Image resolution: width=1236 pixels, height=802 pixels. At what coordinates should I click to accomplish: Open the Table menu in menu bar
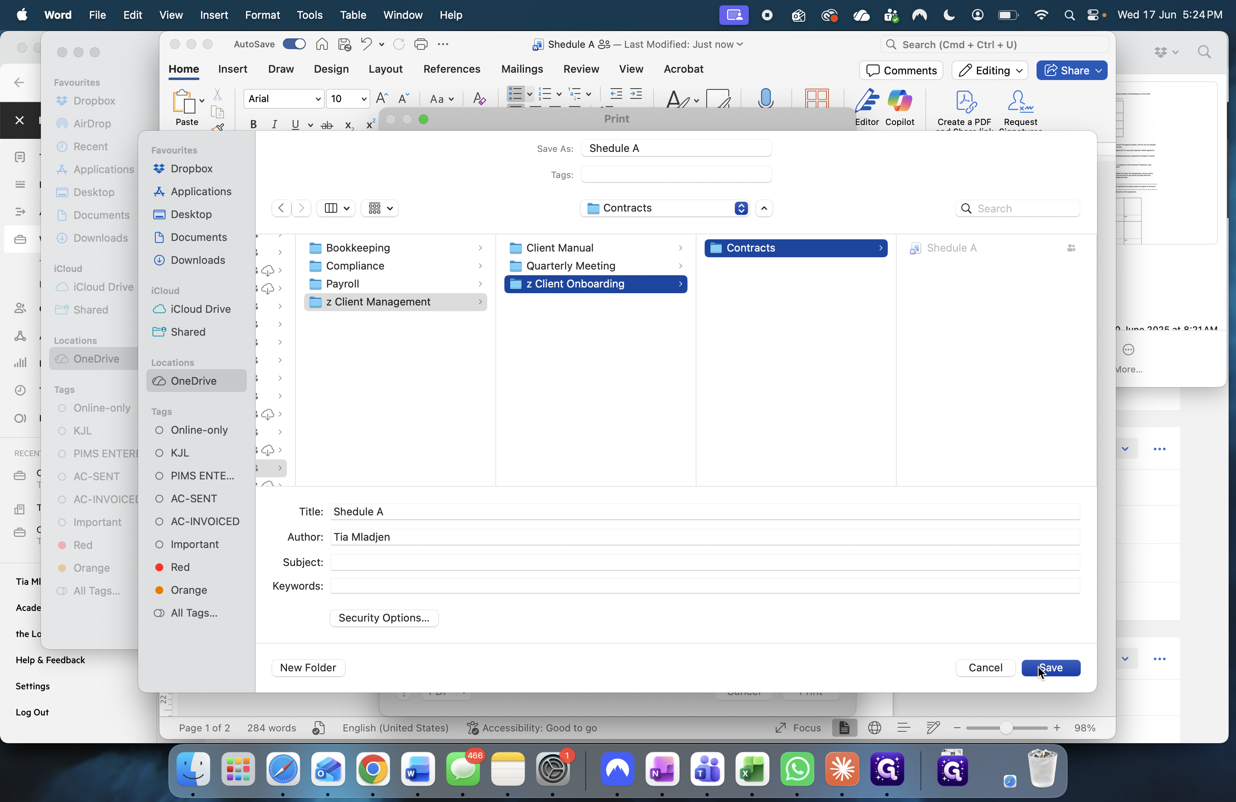(x=353, y=15)
